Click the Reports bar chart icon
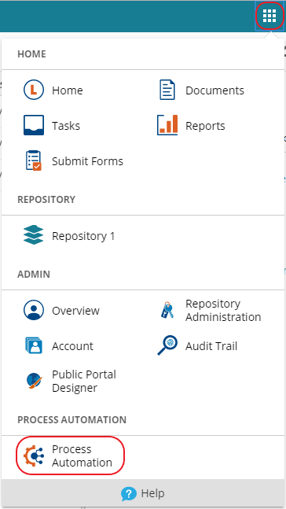 (167, 125)
